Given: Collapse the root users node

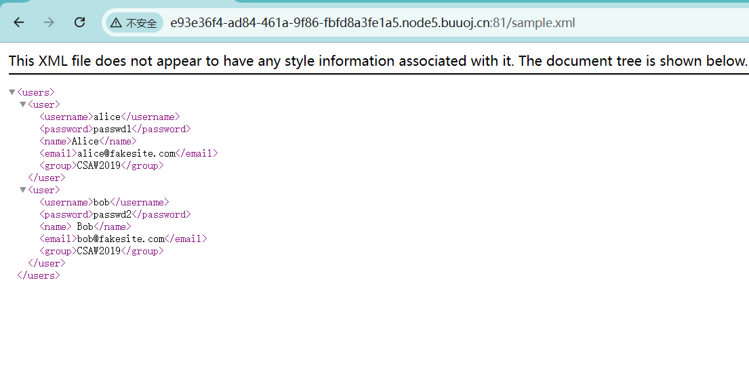Looking at the screenshot, I should (x=12, y=92).
